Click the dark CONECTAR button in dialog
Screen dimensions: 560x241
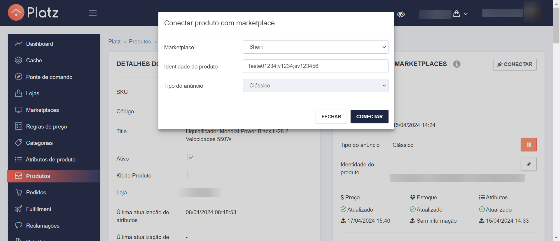[x=370, y=117]
